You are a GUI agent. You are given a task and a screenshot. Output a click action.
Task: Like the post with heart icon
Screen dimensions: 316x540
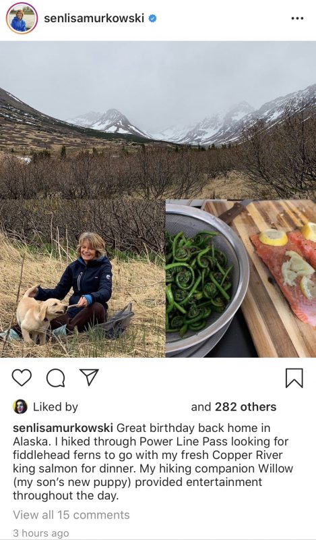point(22,377)
